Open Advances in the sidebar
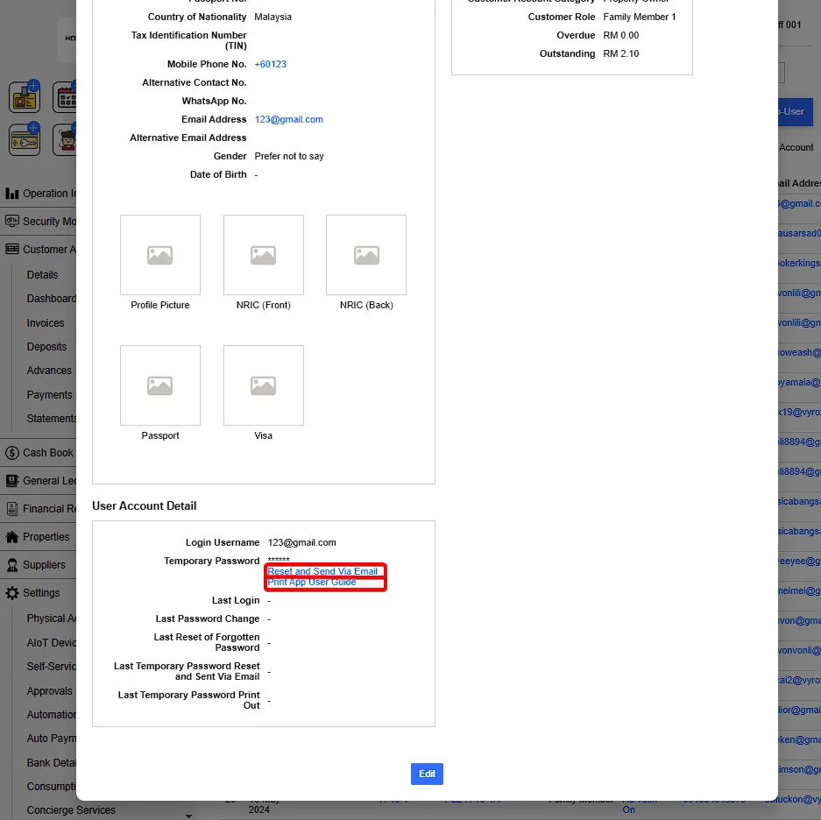Screen dimensions: 821x820 (x=49, y=371)
